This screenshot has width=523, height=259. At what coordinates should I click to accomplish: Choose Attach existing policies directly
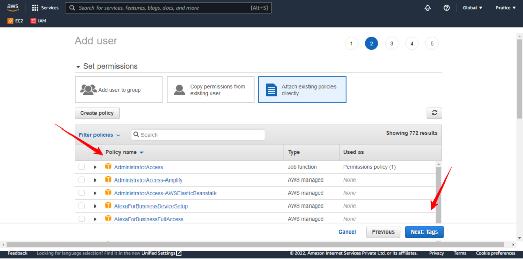pyautogui.click(x=302, y=90)
